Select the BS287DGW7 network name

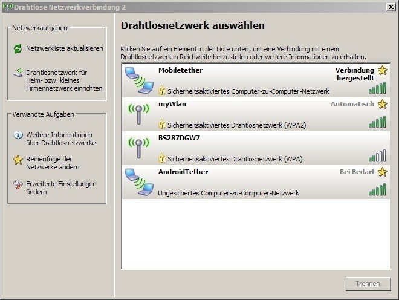click(x=179, y=138)
